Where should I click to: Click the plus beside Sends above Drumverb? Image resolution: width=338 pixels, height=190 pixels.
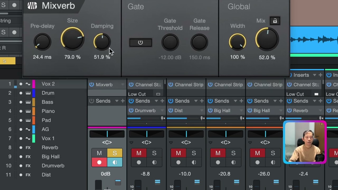coord(162,101)
